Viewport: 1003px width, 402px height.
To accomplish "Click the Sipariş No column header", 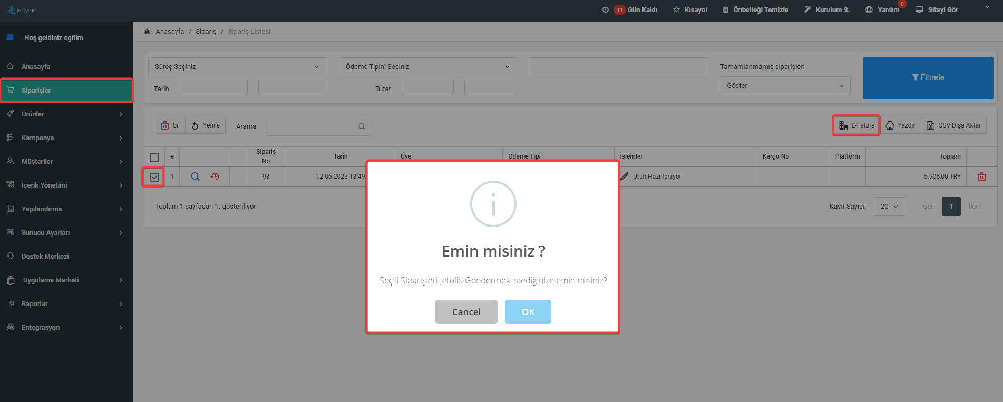I will pyautogui.click(x=266, y=156).
